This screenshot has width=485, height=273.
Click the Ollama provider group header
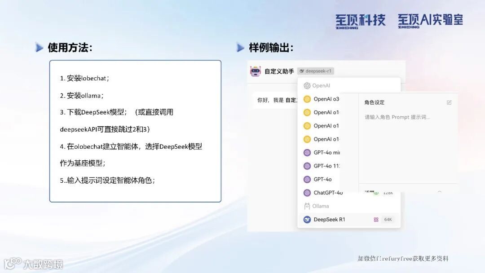[x=317, y=206]
